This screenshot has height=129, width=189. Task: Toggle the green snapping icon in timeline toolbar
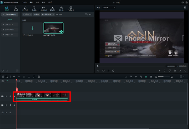146,77
